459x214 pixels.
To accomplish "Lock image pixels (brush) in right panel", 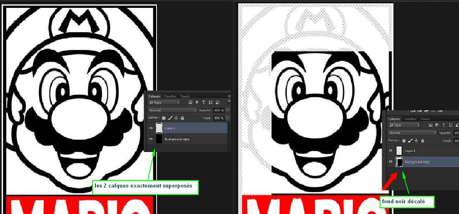I will click(410, 140).
